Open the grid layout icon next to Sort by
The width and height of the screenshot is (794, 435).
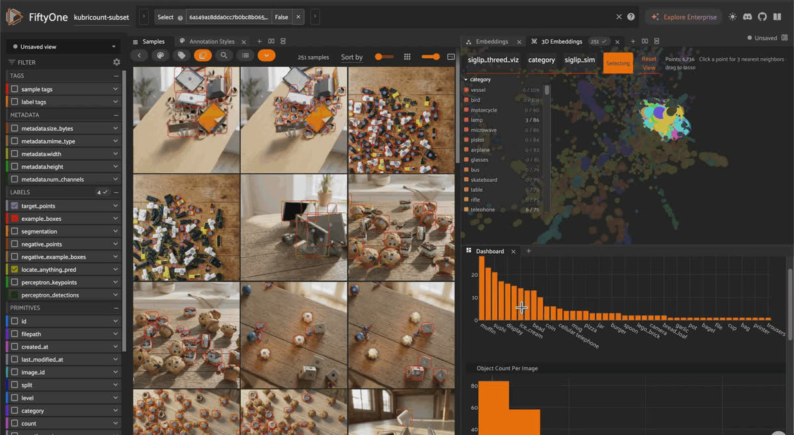point(407,57)
